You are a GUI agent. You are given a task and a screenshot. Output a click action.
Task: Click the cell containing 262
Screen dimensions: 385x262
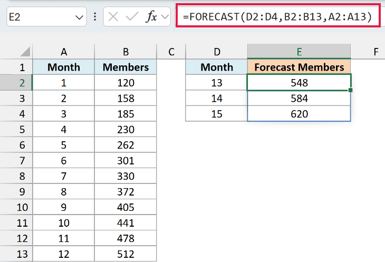coord(126,145)
